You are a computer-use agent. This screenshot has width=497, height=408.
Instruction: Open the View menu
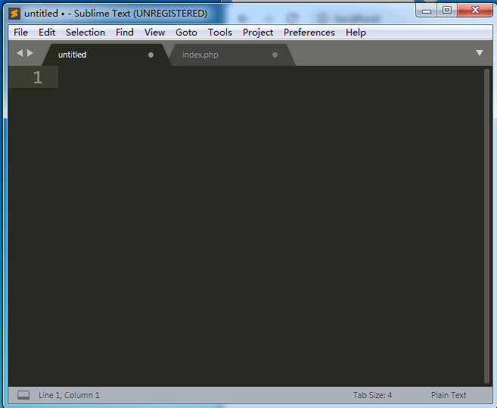coord(154,33)
